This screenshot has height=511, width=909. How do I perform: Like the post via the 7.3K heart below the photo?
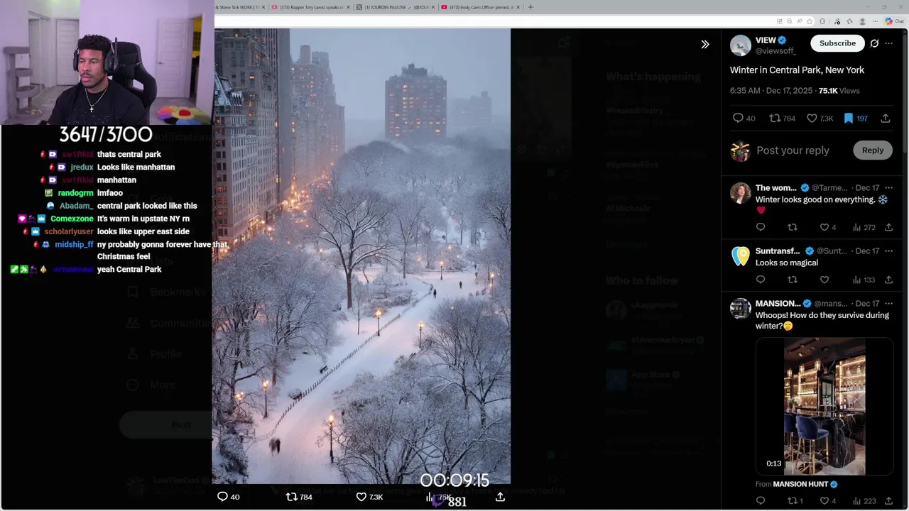(369, 497)
